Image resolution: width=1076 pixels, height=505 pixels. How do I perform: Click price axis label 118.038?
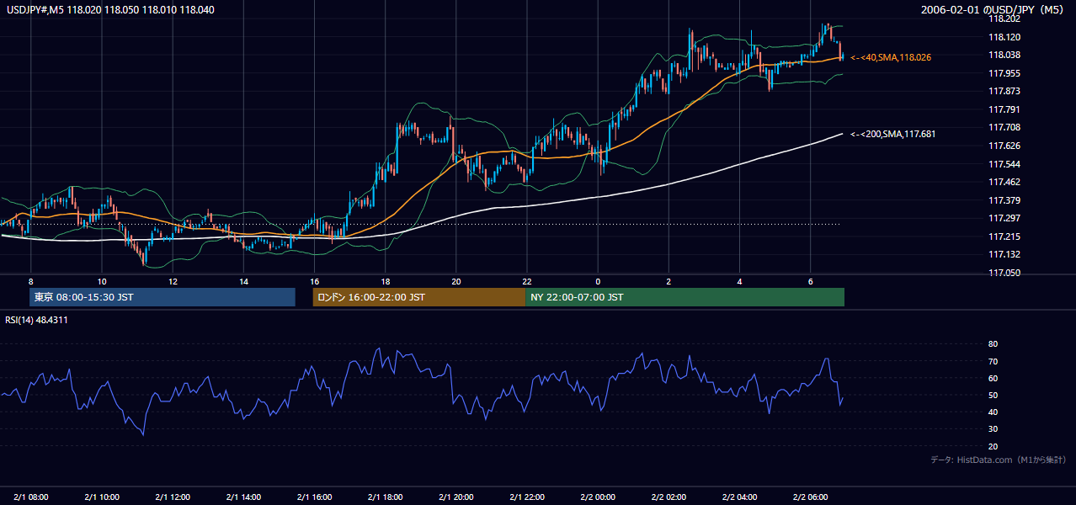point(1005,56)
